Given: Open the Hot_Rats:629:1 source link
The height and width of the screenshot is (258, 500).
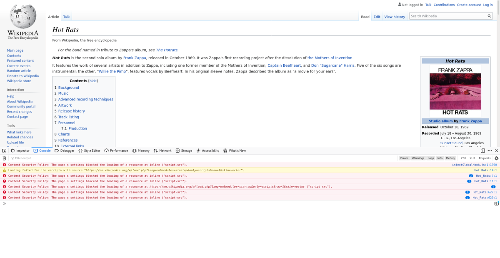Looking at the screenshot, I should point(485,198).
